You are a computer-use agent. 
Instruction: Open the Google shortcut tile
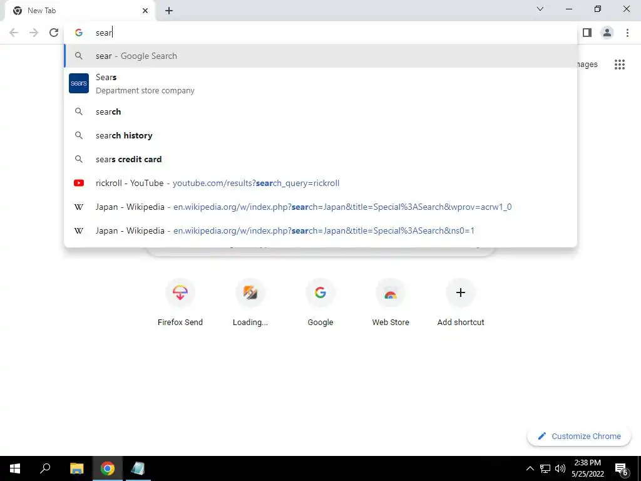point(320,303)
